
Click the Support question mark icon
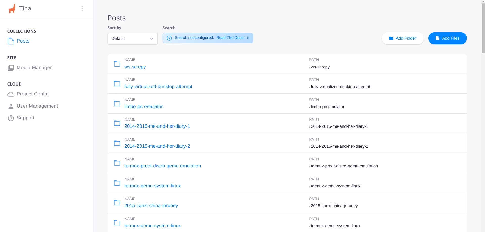11,118
